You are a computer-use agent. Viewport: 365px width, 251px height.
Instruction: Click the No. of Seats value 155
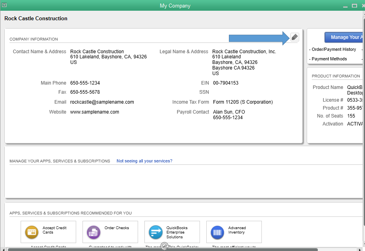point(351,116)
